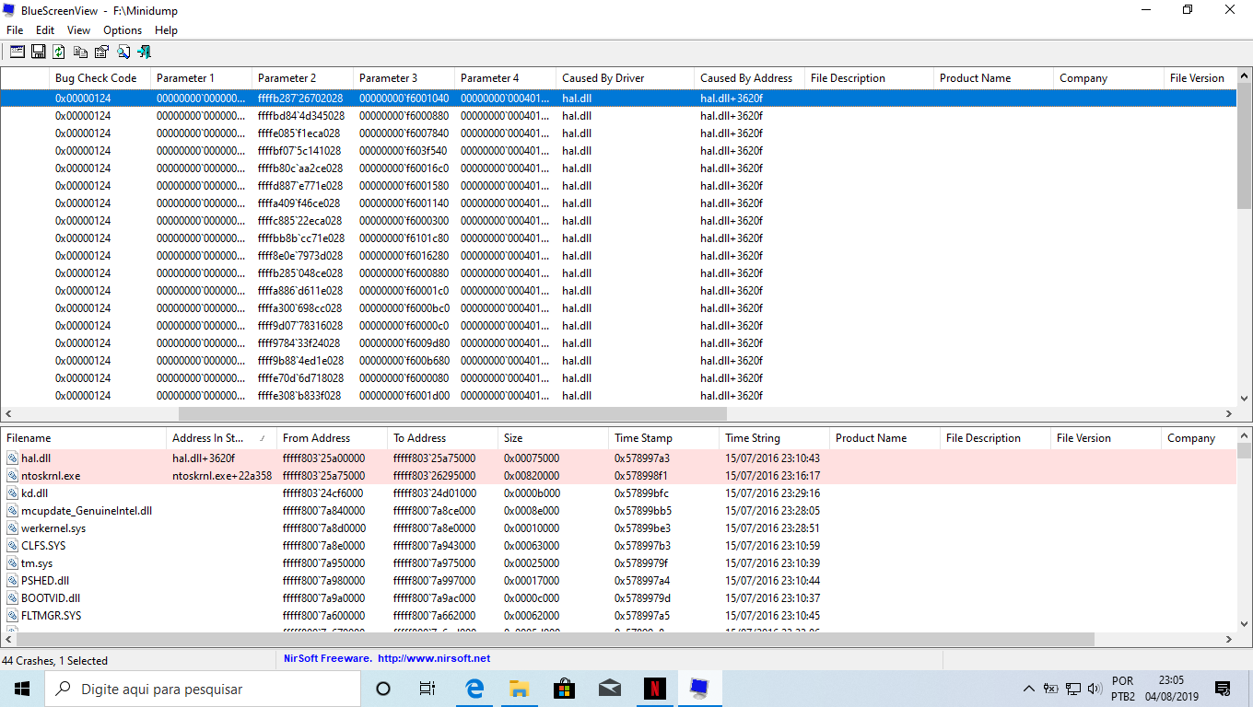
Task: Select the ntoskrnl.exe file icon
Action: coord(13,476)
